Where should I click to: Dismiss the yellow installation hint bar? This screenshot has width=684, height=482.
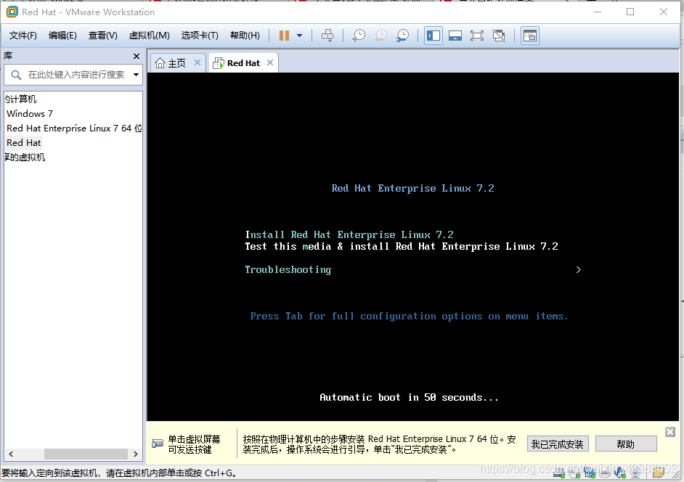tap(670, 432)
